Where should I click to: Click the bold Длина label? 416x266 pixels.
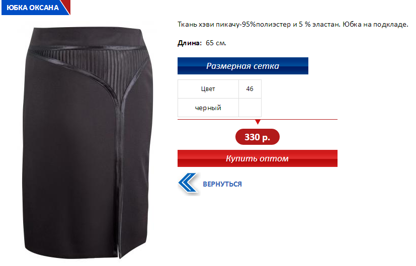point(190,43)
